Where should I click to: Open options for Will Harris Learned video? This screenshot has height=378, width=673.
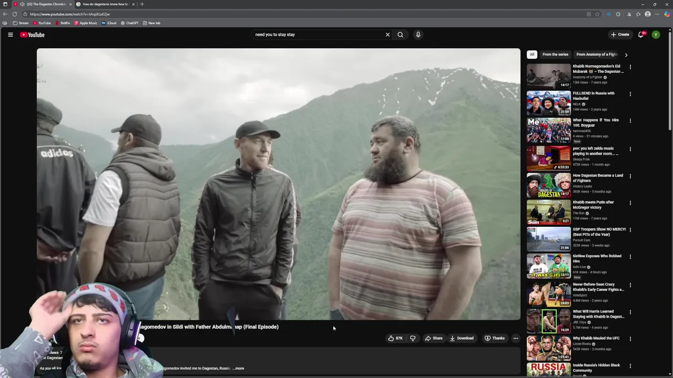(x=630, y=312)
